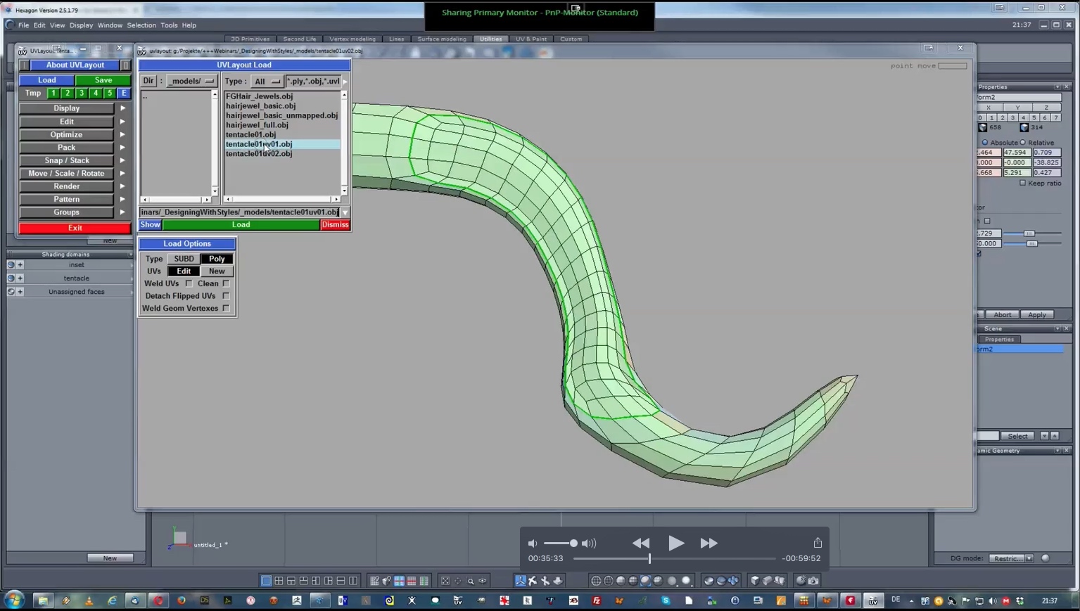Screen dimensions: 1080x611
Task: Open the file path history dropdown arrow
Action: 345,212
